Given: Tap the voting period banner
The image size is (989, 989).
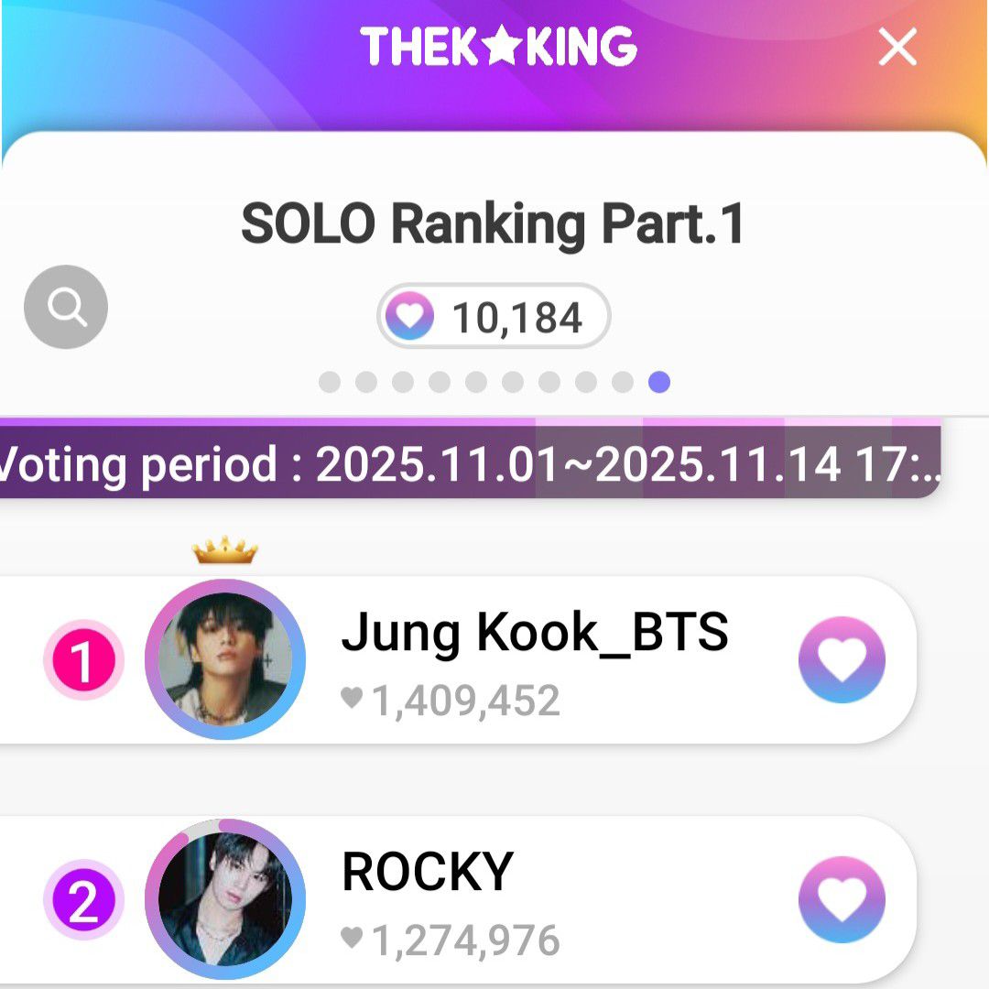Looking at the screenshot, I should (469, 464).
